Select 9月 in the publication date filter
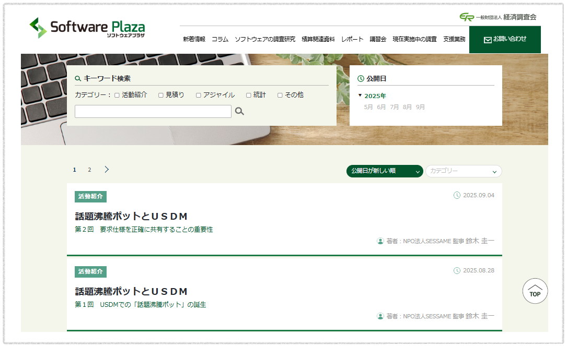Screen dimensions: 567x346 420,107
